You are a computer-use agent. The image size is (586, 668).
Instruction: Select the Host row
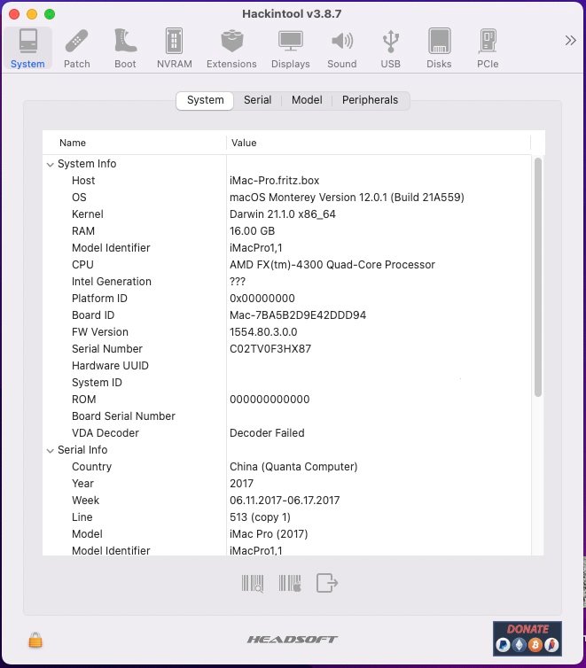287,181
